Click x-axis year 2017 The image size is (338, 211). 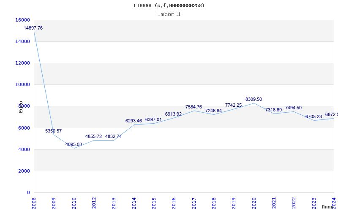pyautogui.click(x=194, y=203)
